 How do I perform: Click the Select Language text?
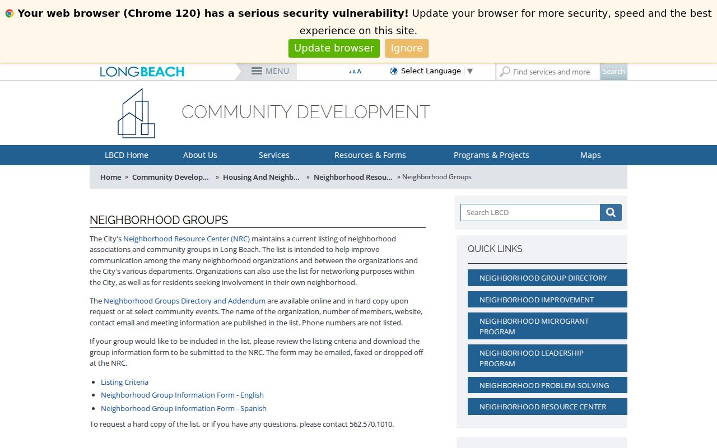click(431, 71)
